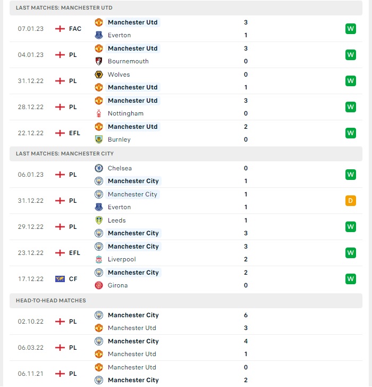This screenshot has height=387, width=372.
Task: Click the Wolves club crest
Action: point(99,75)
